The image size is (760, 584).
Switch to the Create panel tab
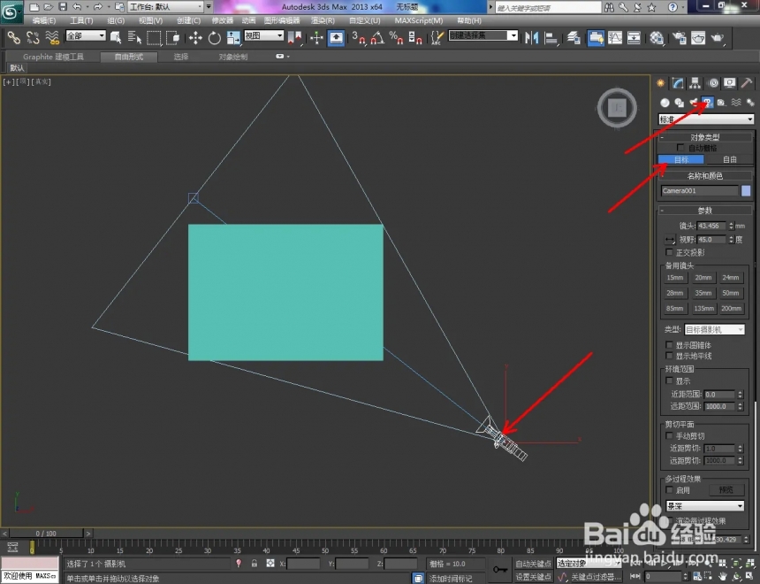661,83
